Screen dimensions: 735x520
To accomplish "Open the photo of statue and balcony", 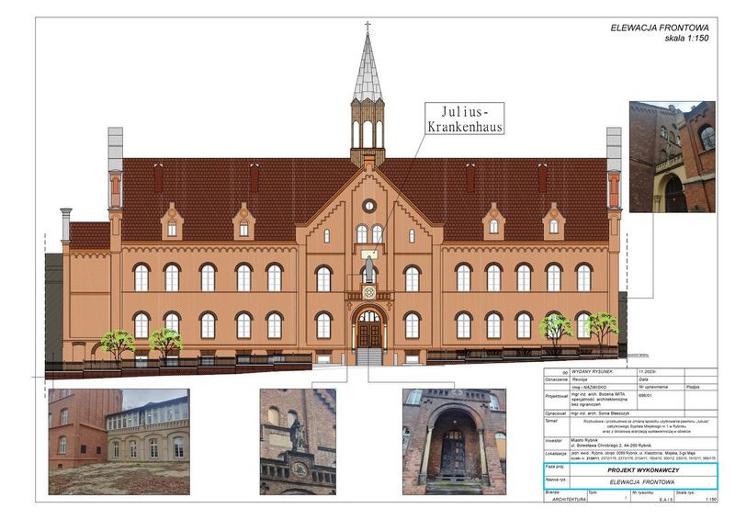I will [x=298, y=442].
